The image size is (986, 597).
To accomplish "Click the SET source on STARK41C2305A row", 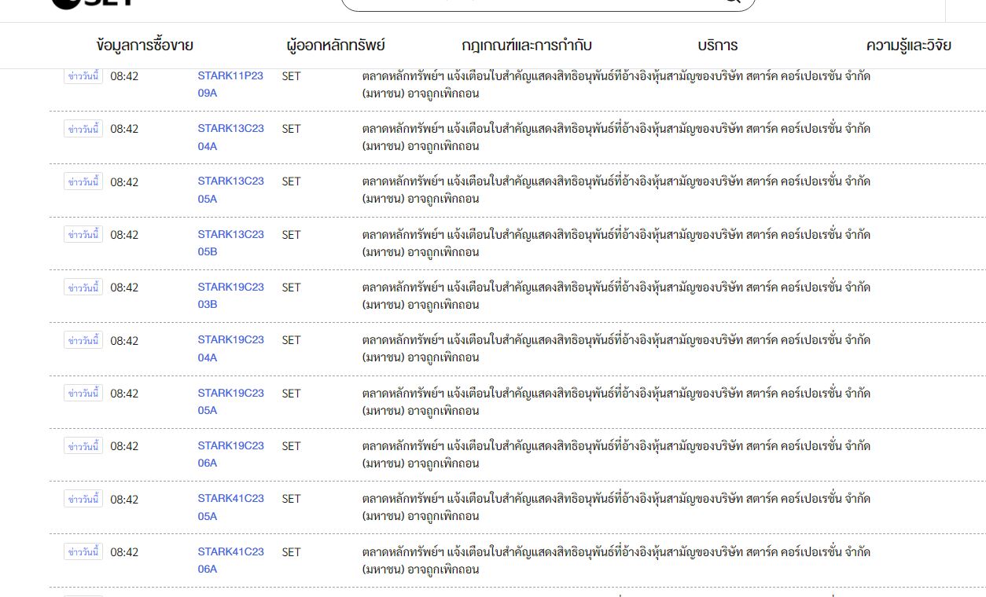I will pos(291,499).
